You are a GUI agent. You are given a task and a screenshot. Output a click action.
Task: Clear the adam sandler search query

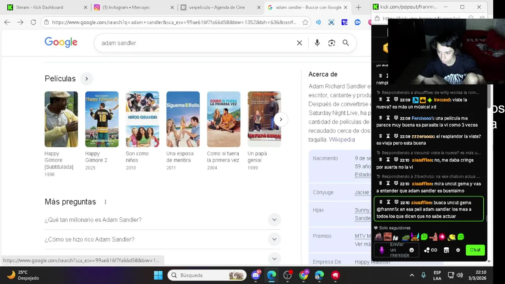[x=299, y=43]
